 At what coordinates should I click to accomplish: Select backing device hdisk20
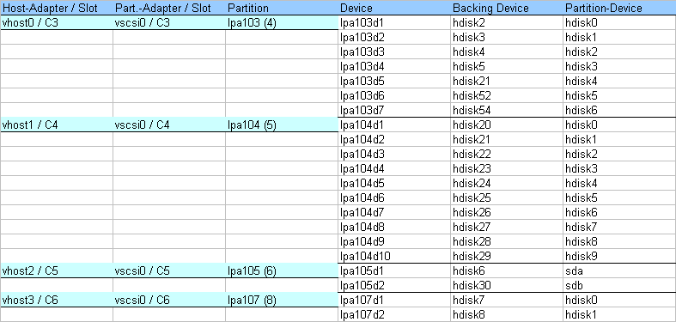click(507, 125)
